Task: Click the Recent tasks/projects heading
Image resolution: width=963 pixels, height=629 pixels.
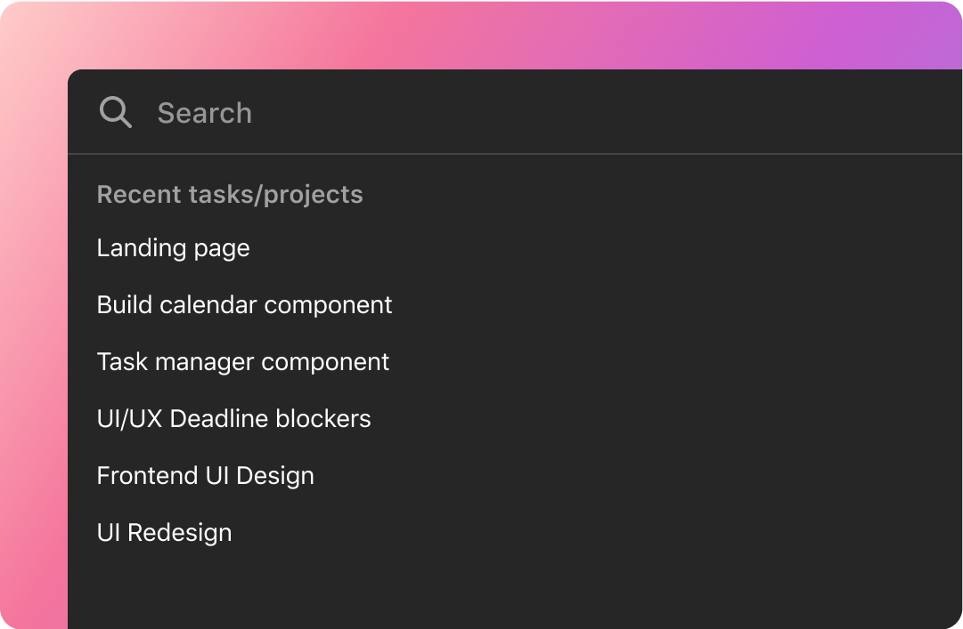Action: pyautogui.click(x=230, y=194)
